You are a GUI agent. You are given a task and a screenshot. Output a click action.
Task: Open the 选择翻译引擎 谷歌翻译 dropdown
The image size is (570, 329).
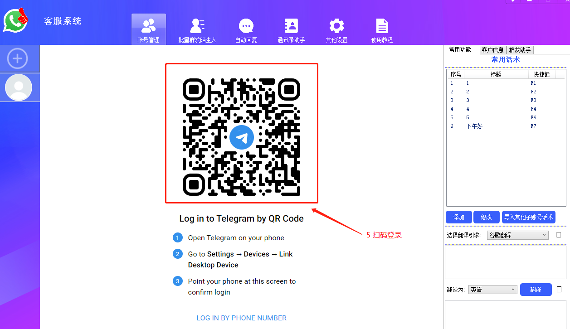pos(518,235)
